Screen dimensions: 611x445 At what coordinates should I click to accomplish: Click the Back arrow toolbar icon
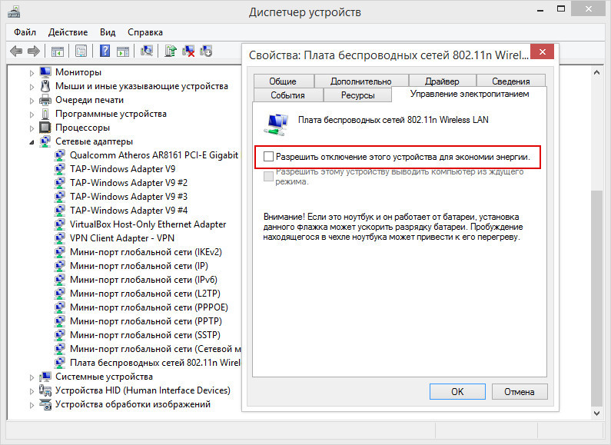[x=16, y=51]
